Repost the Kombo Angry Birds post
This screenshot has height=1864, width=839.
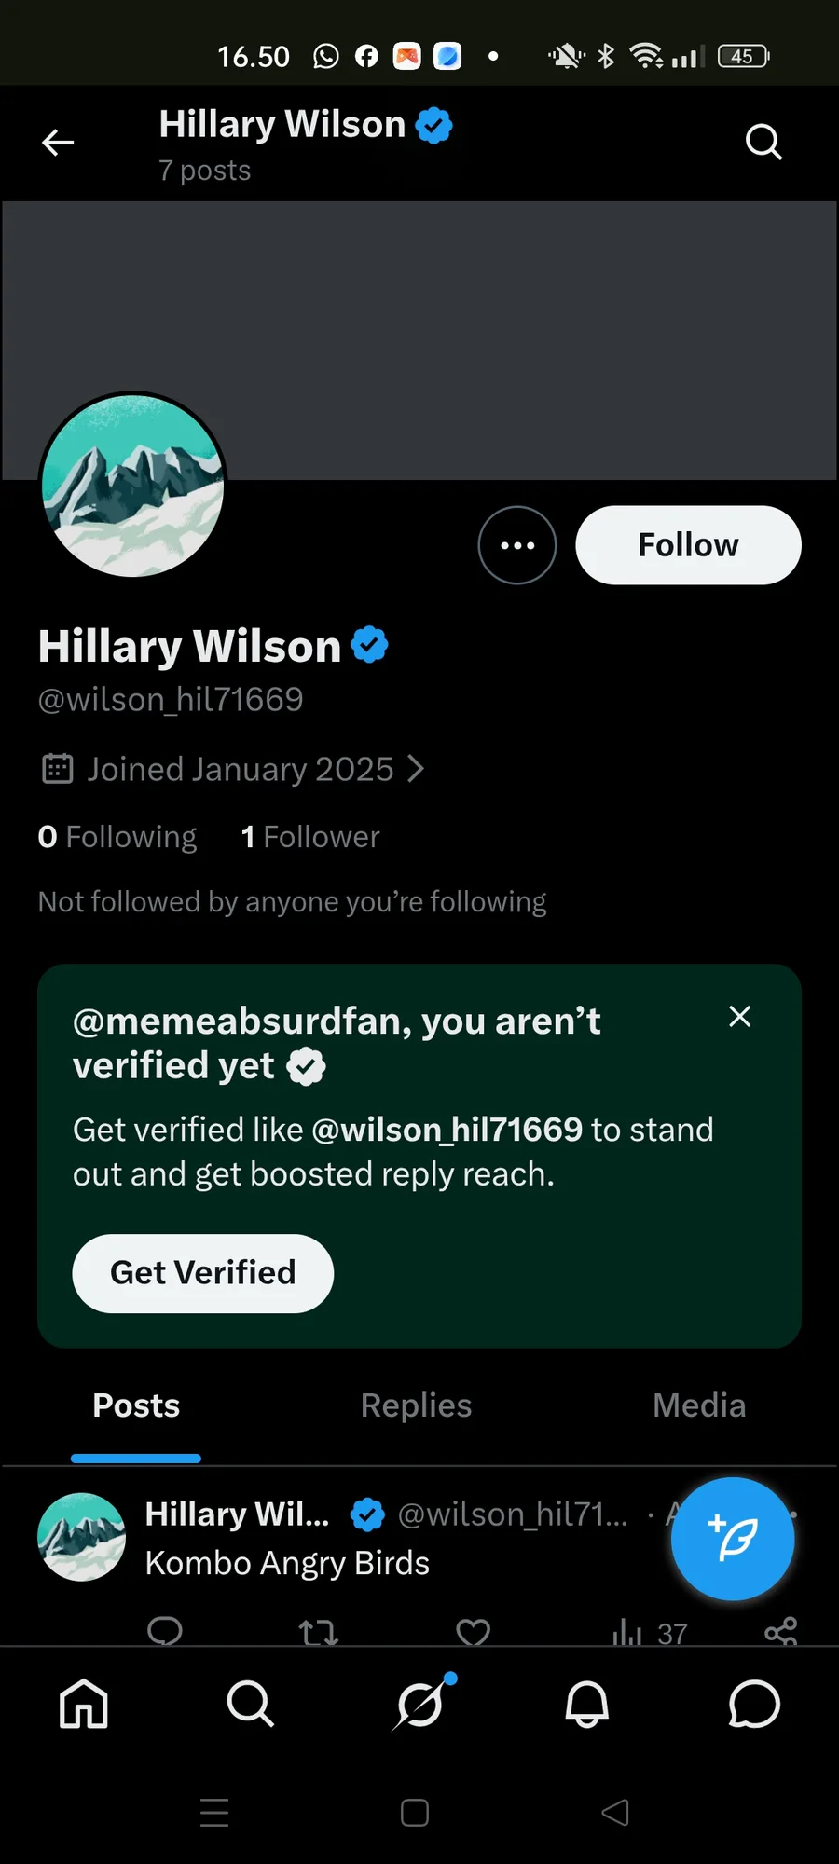pos(318,1632)
